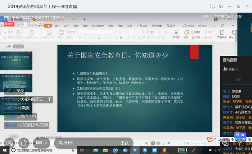Click the thumbs-up like icon
Viewport: 252px width, 154px height.
(240, 144)
